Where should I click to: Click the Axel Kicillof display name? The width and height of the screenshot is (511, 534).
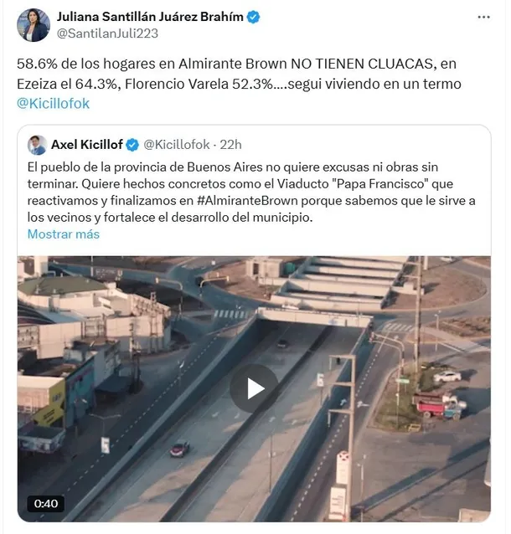pyautogui.click(x=87, y=145)
